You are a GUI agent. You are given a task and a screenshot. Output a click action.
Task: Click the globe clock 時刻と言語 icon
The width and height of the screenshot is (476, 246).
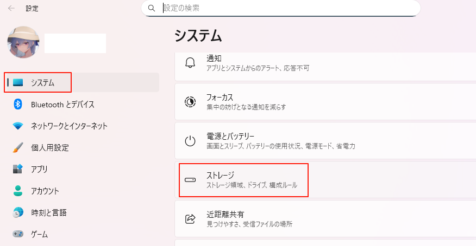18,212
